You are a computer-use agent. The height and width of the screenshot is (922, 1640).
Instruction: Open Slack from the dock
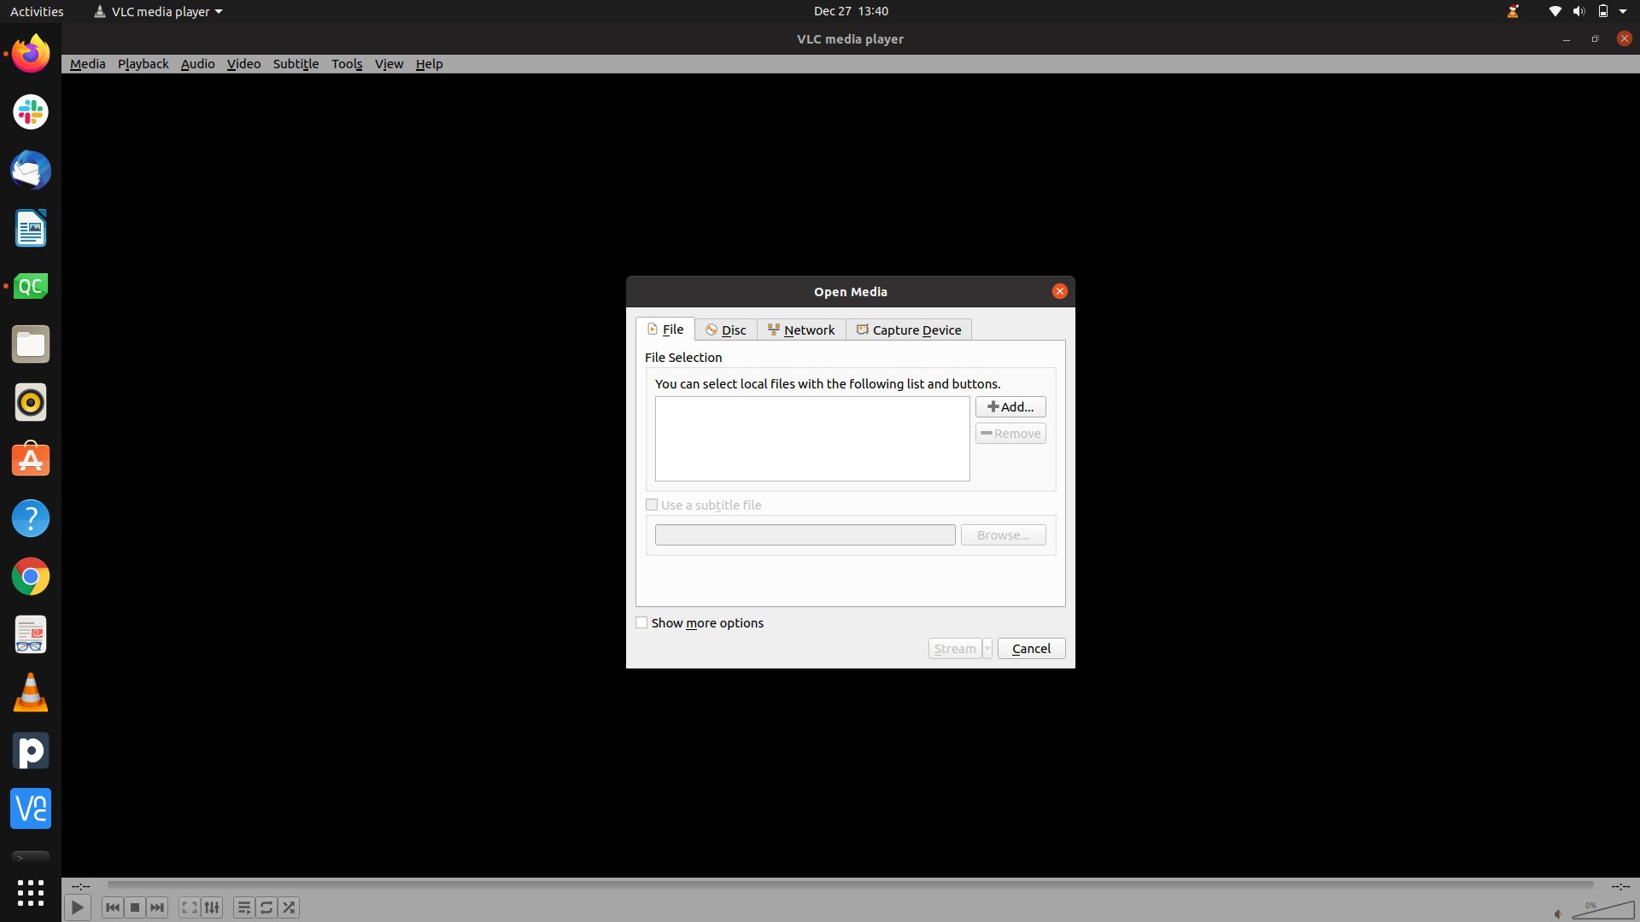click(31, 112)
